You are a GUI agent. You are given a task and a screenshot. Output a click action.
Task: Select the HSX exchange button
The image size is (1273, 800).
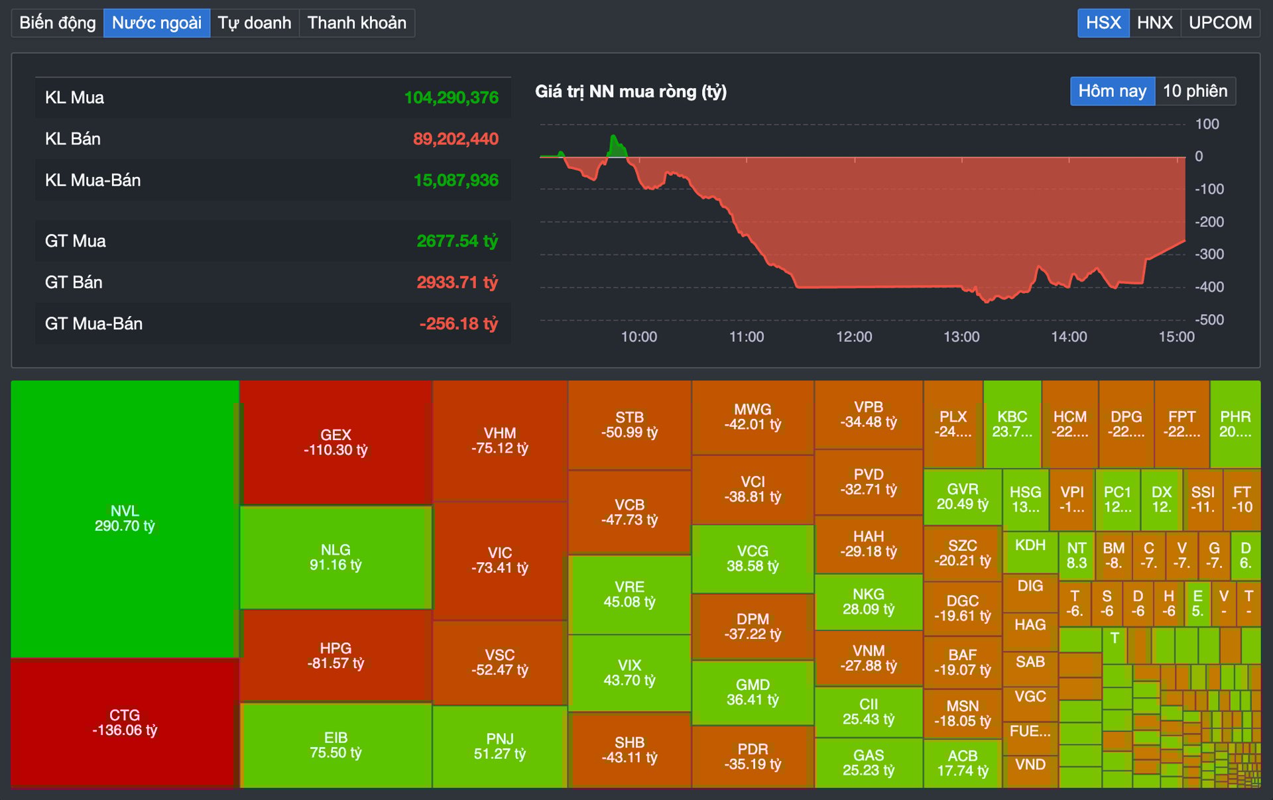pos(1103,23)
